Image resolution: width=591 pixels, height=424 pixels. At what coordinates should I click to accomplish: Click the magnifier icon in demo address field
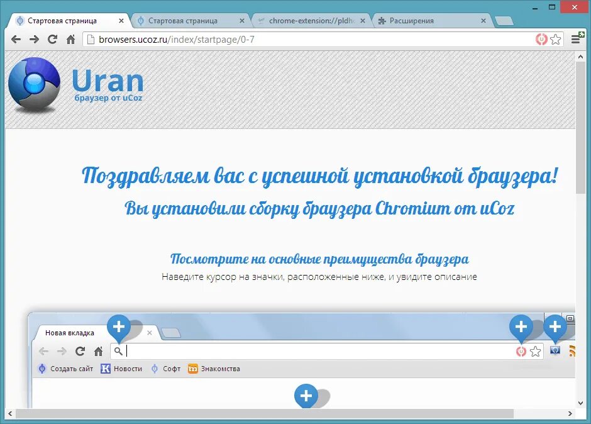118,351
